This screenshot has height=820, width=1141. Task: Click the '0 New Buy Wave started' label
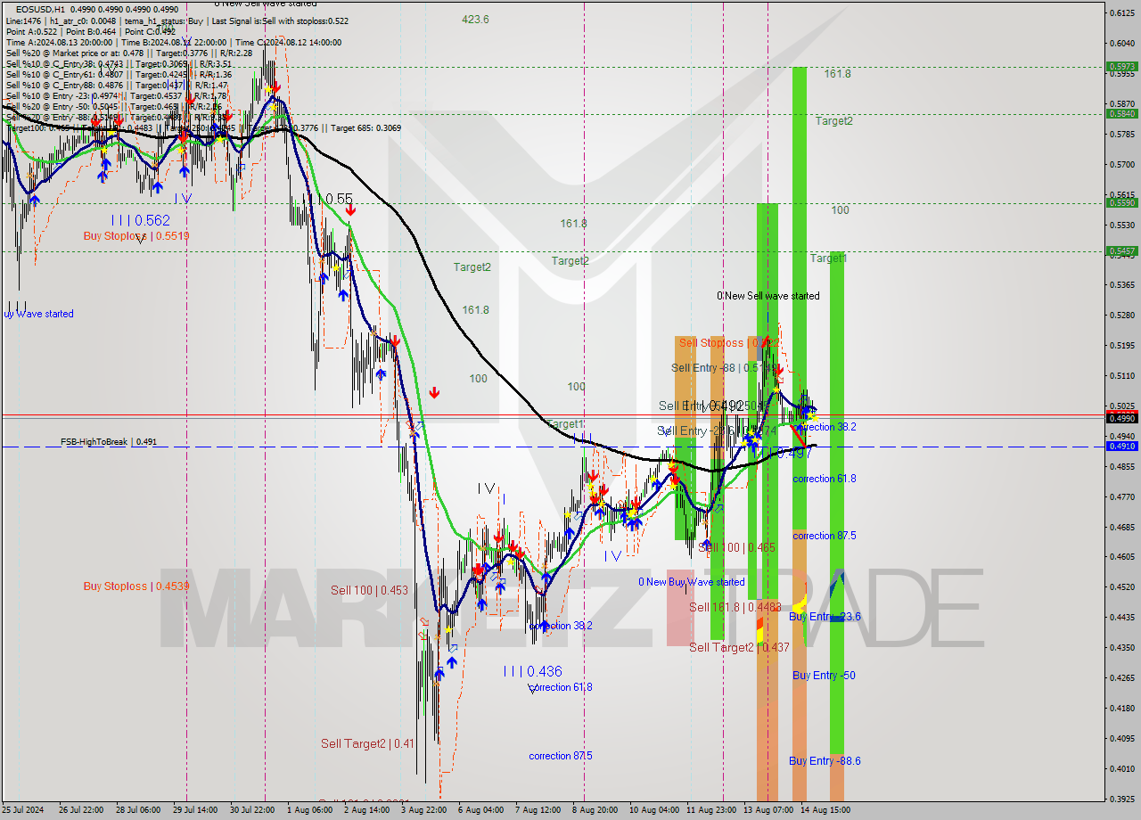691,582
